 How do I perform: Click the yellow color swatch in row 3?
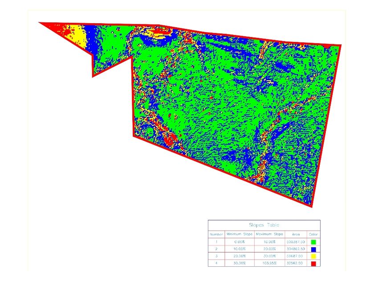tap(313, 256)
